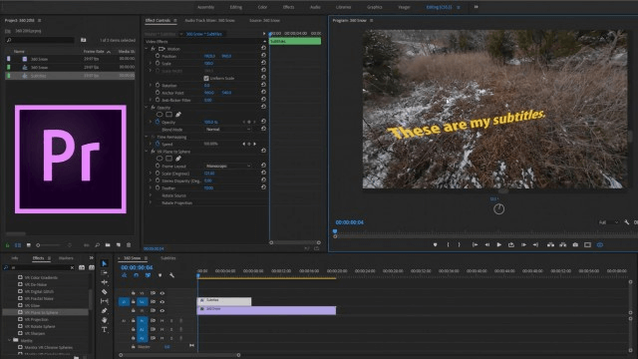Select VR Projection effect
The width and height of the screenshot is (638, 359).
(36, 319)
